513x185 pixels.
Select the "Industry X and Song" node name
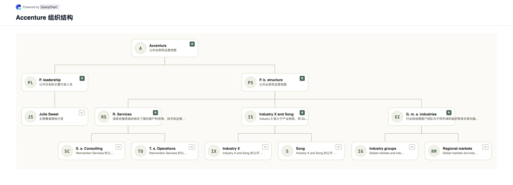click(x=277, y=114)
